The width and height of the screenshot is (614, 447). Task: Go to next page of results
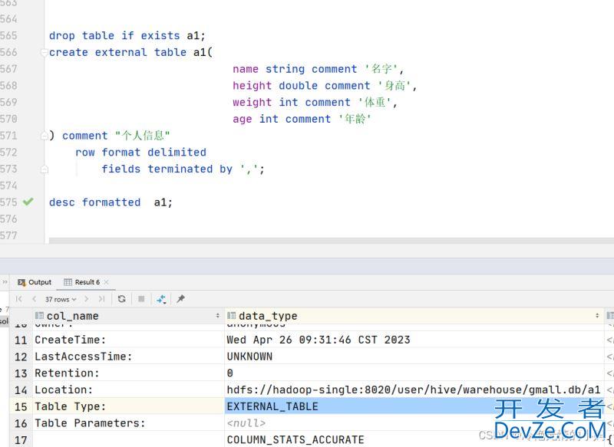(87, 299)
